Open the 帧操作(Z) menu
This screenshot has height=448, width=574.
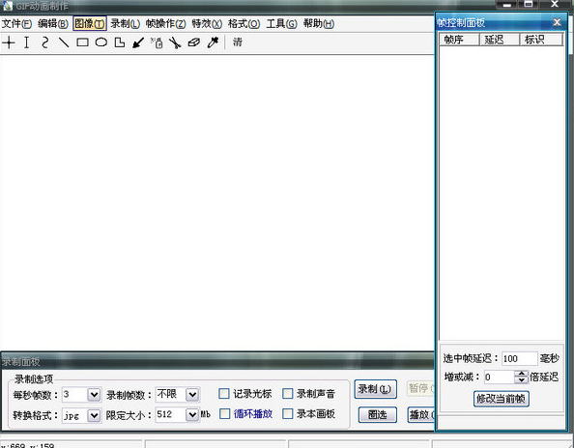pyautogui.click(x=166, y=24)
